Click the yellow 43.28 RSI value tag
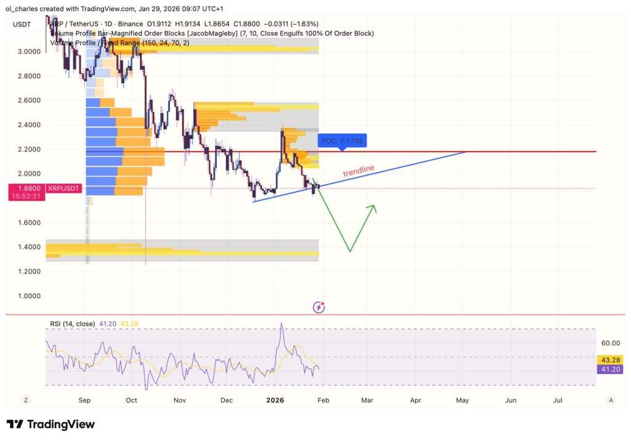This screenshot has height=441, width=631. [609, 359]
